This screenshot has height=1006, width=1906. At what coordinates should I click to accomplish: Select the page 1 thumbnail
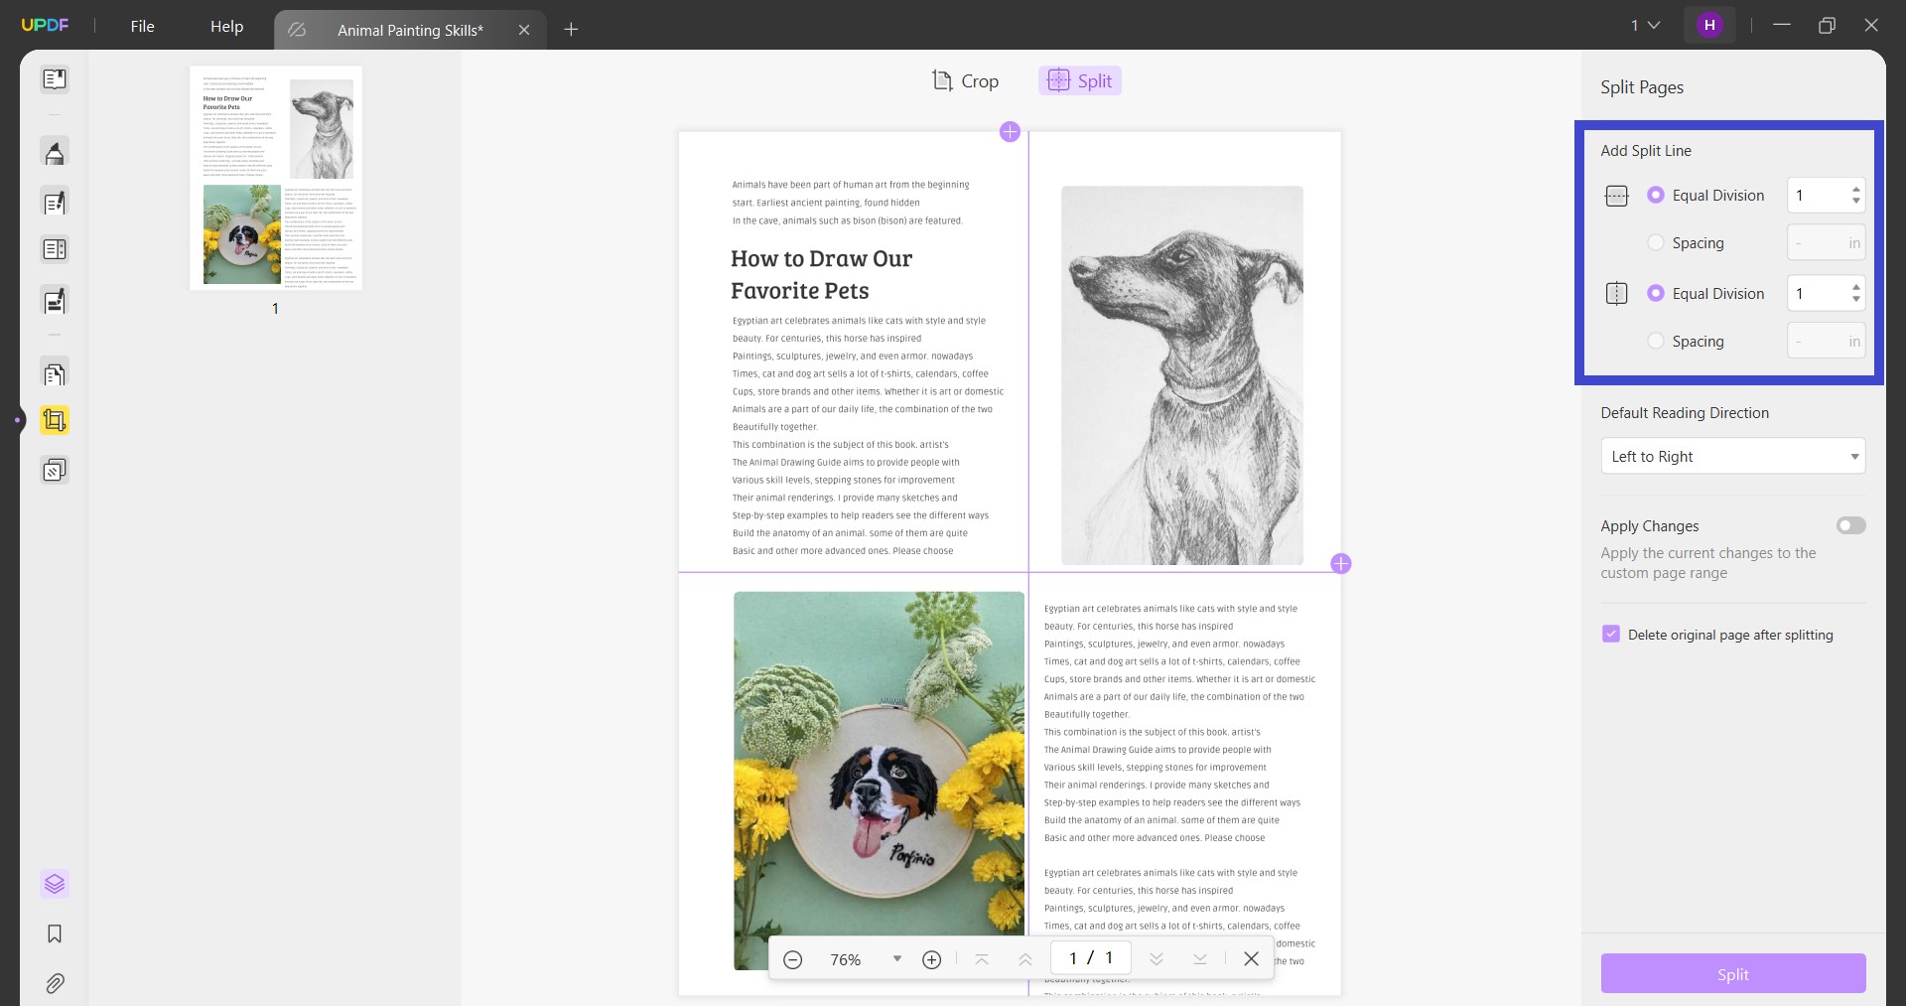point(275,179)
